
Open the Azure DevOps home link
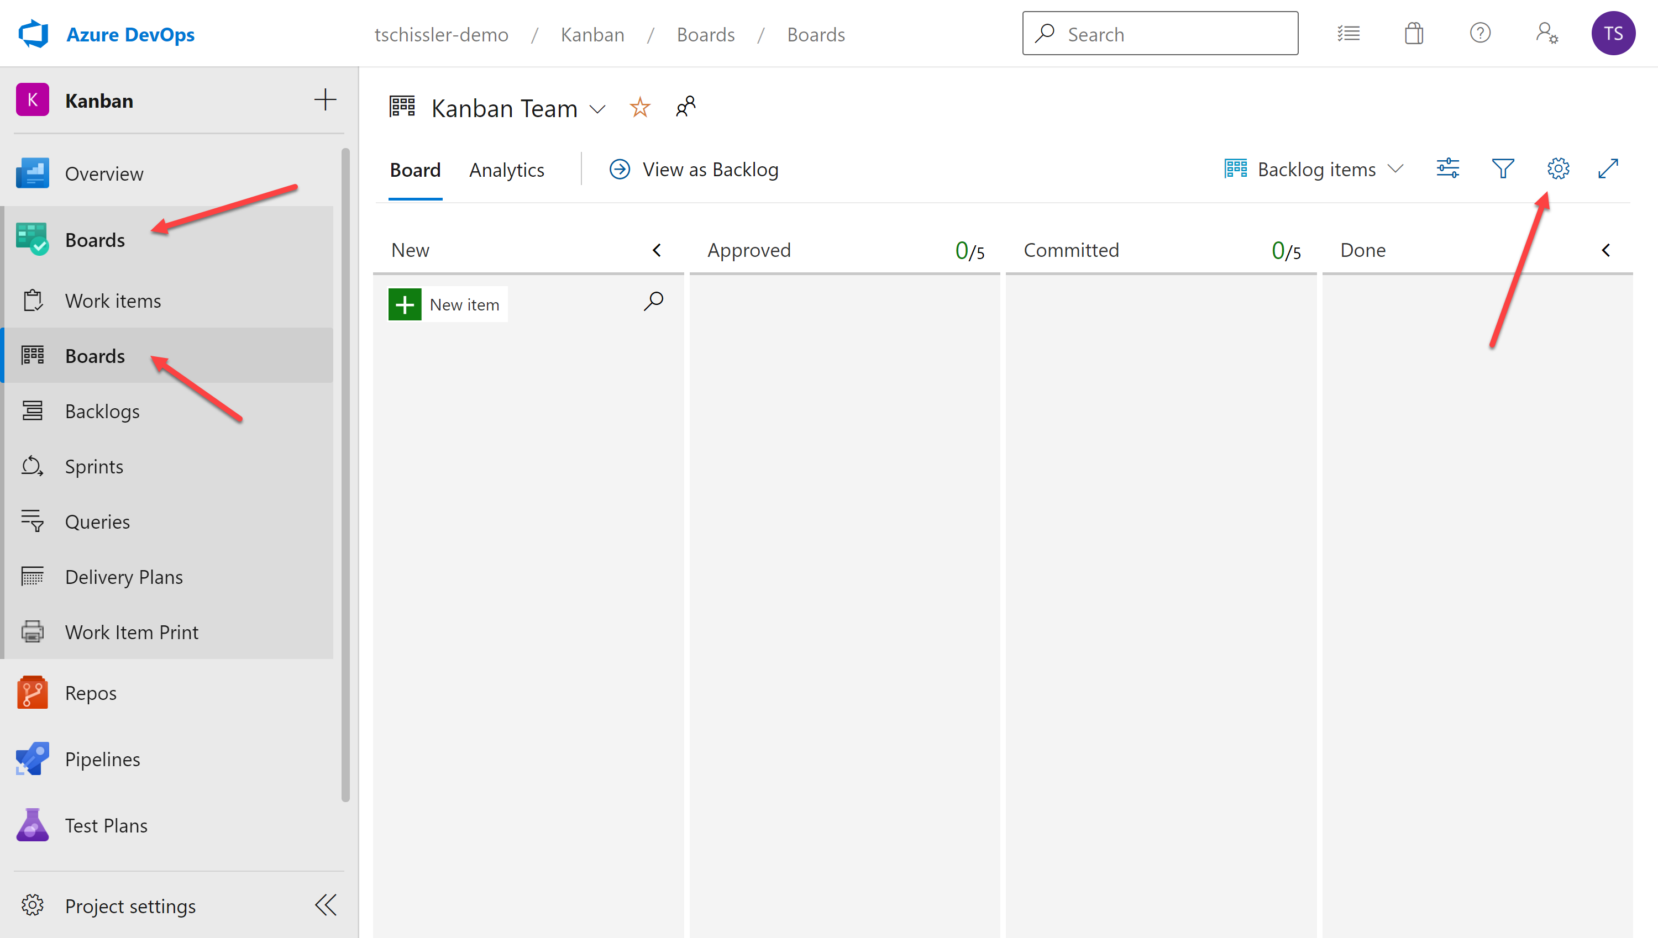click(x=130, y=34)
